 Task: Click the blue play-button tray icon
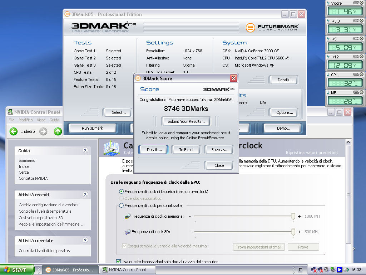[x=340, y=270]
